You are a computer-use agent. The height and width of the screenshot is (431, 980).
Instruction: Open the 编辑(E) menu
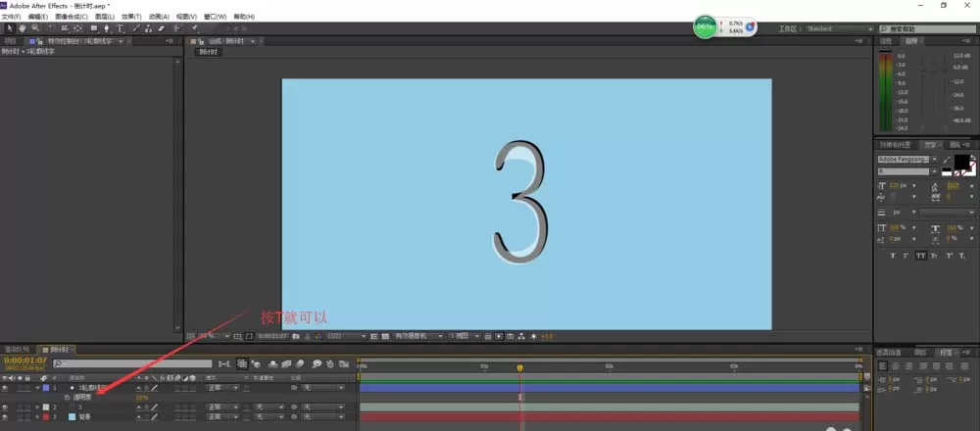[x=37, y=17]
